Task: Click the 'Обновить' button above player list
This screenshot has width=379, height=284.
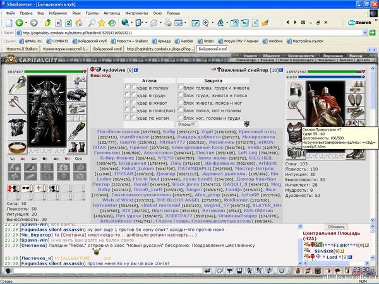Action: [x=337, y=226]
